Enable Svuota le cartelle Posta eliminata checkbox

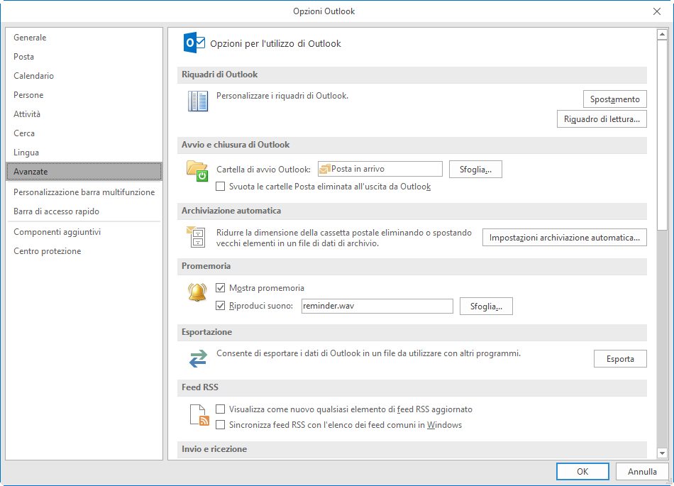coord(221,187)
